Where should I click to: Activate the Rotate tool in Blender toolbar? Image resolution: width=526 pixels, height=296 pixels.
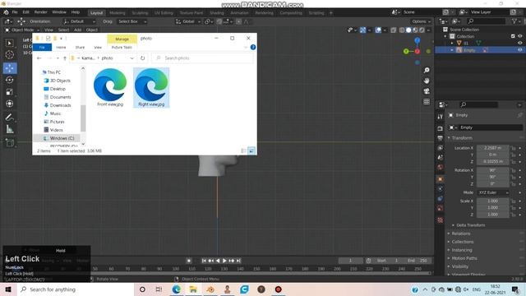(10, 80)
